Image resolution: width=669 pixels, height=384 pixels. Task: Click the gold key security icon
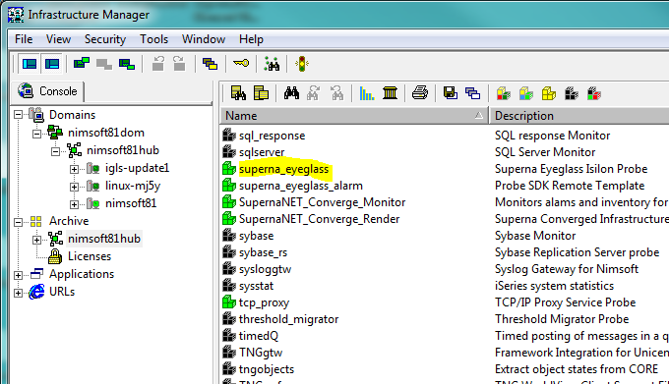241,64
